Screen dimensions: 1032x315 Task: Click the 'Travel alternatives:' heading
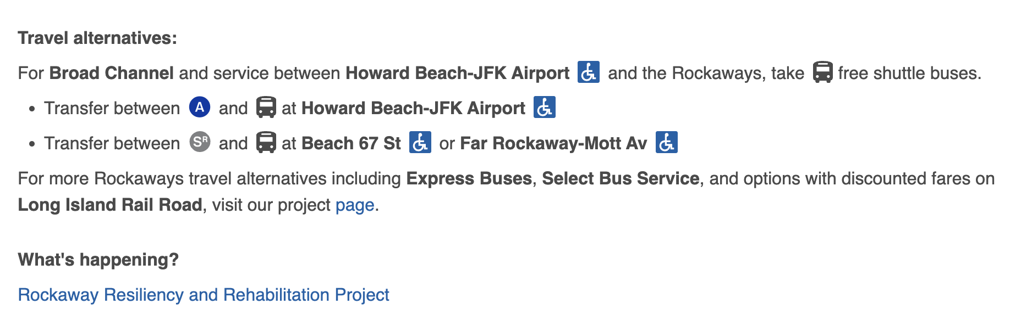coord(97,38)
